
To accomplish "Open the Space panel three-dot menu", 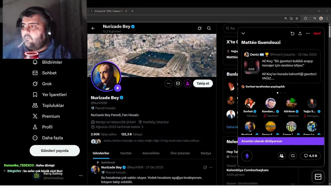I will pos(308,33).
